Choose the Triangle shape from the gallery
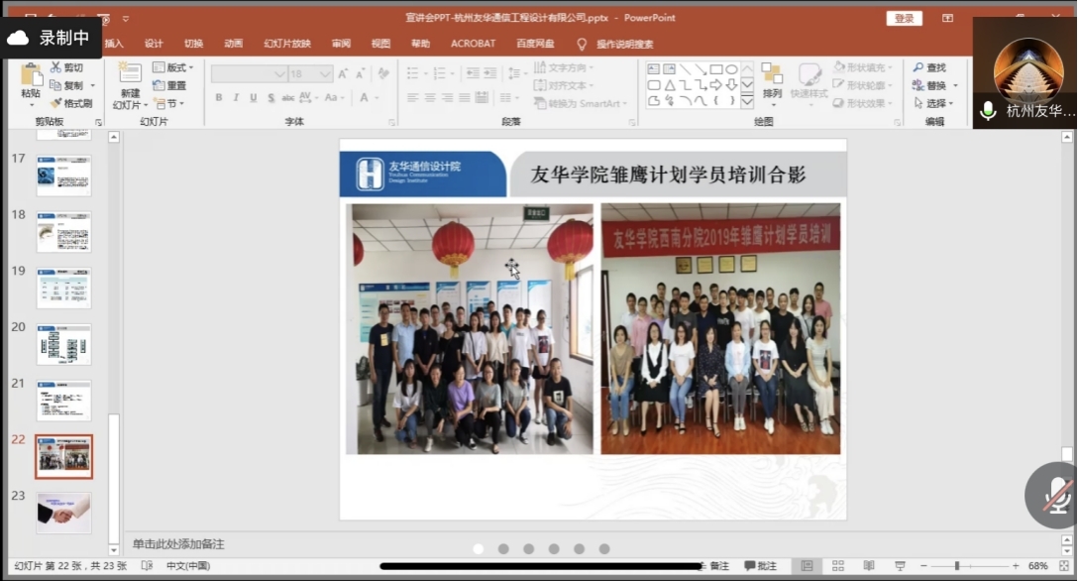Image resolution: width=1079 pixels, height=581 pixels. tap(670, 85)
